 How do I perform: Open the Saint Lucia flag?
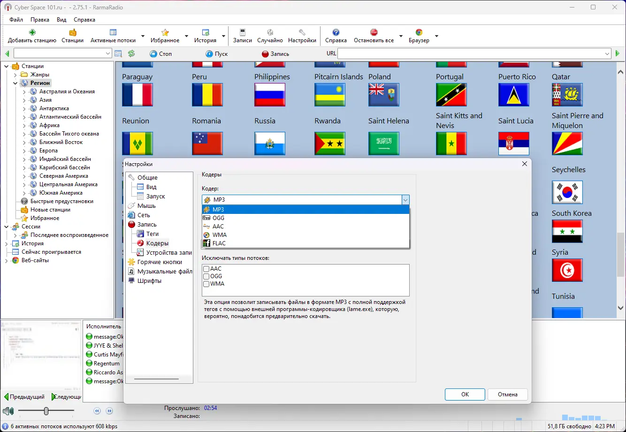pyautogui.click(x=514, y=95)
